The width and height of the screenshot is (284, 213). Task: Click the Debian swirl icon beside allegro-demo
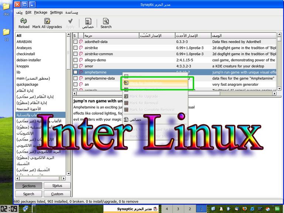tap(81, 60)
